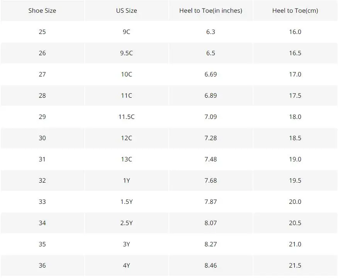Select shoe size 34 cell
This screenshot has height=278, width=338.
[42, 223]
